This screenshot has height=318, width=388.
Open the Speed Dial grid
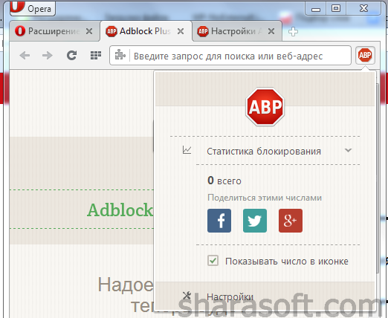(96, 55)
